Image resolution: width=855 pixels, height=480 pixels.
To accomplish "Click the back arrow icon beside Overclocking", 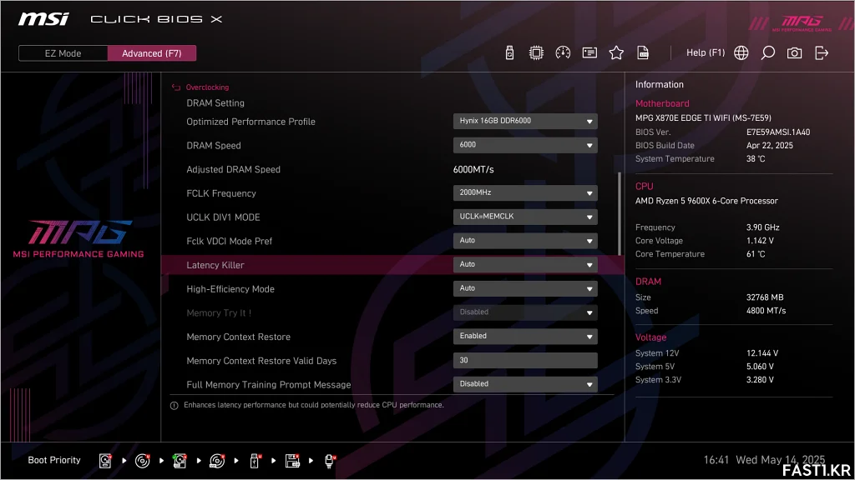I will [175, 87].
